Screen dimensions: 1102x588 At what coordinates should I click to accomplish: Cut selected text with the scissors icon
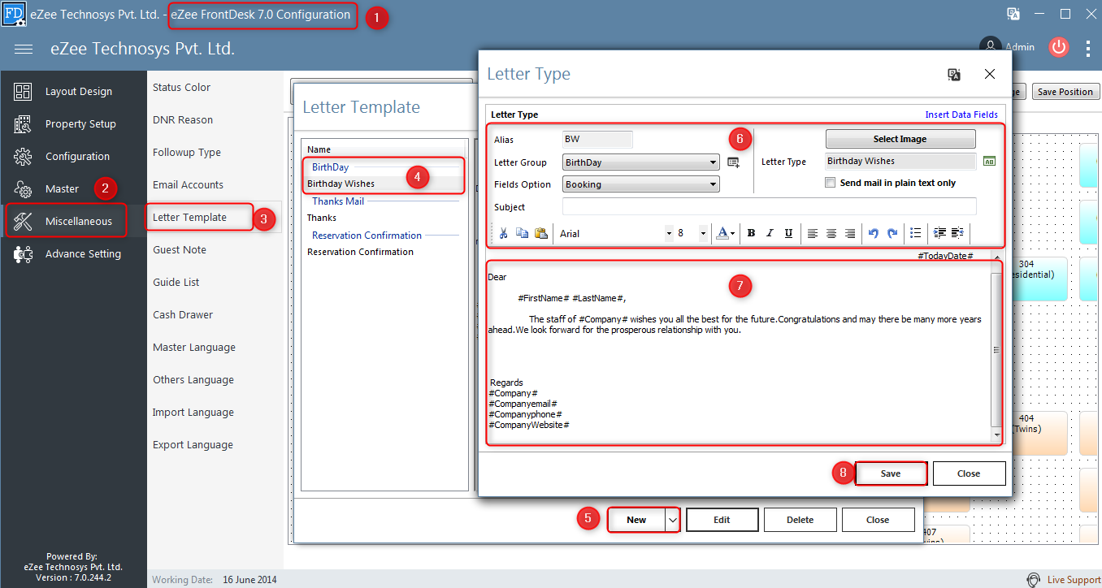(x=503, y=233)
